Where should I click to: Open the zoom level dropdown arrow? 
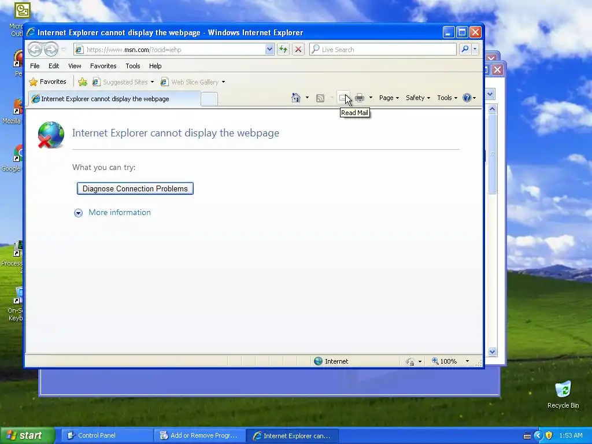[467, 361]
